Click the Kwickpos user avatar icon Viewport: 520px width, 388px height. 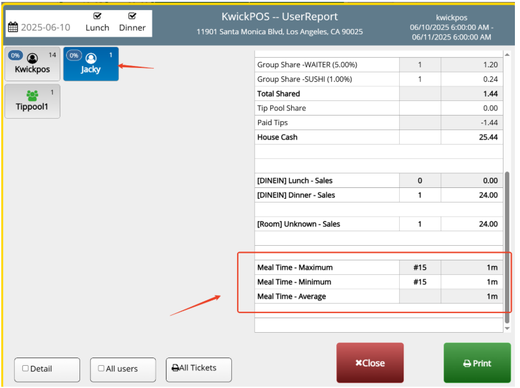[x=32, y=58]
